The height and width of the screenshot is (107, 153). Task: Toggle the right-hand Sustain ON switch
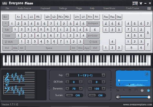[x=97, y=95]
